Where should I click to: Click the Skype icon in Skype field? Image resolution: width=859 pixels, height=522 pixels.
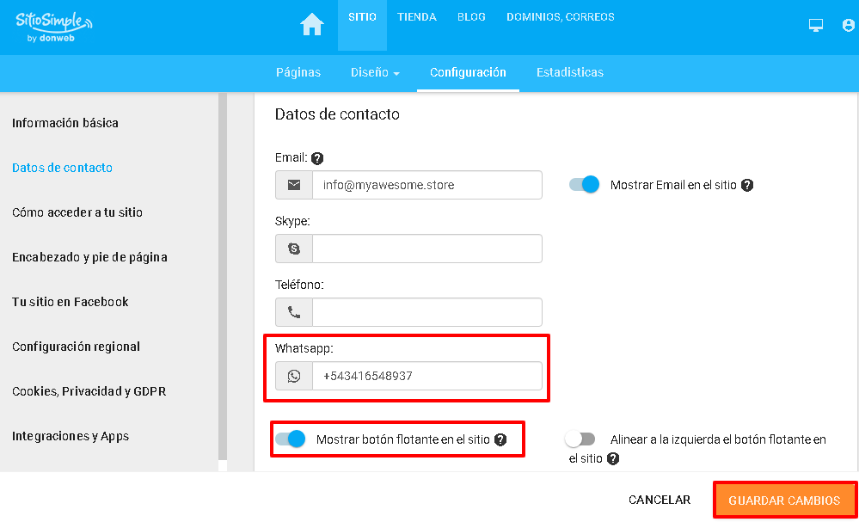[x=294, y=249]
